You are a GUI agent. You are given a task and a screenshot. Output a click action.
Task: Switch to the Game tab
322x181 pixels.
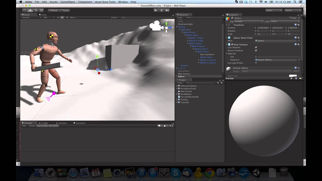tap(43, 15)
